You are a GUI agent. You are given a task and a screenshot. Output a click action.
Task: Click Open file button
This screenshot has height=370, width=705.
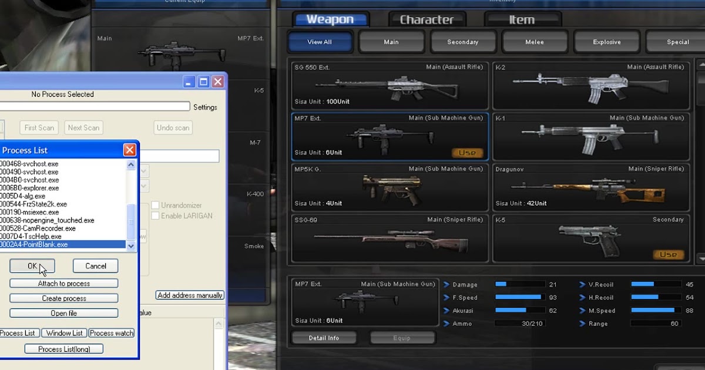click(64, 314)
